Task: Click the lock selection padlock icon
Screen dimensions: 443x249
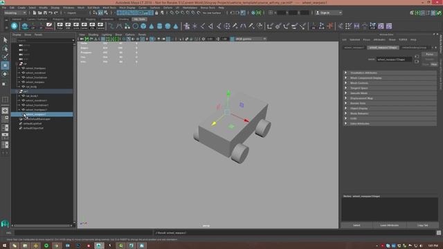Action: pos(156,12)
